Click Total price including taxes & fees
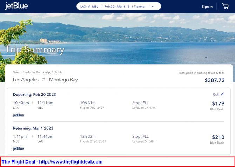Viewport: 235px width, 167px height. pyautogui.click(x=201, y=73)
